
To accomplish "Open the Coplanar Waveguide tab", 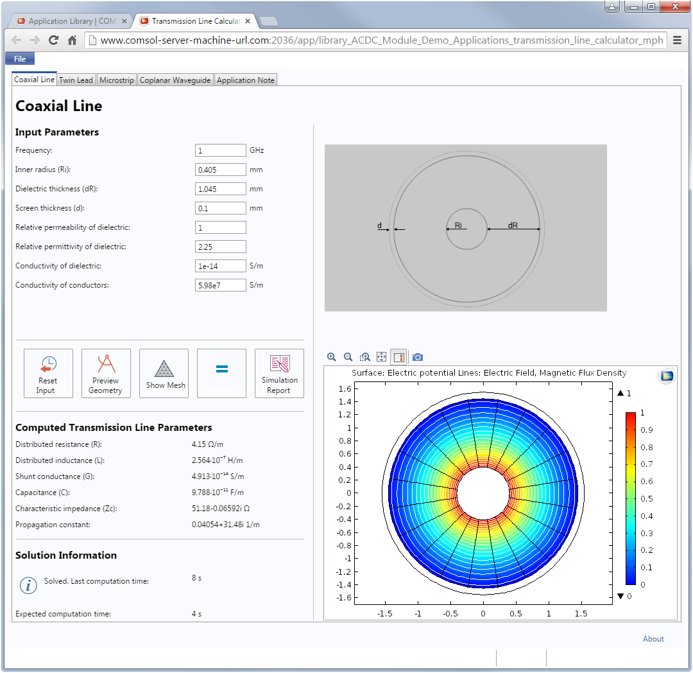I will pos(175,80).
